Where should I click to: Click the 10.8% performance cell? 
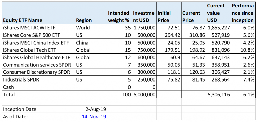pos(243,50)
